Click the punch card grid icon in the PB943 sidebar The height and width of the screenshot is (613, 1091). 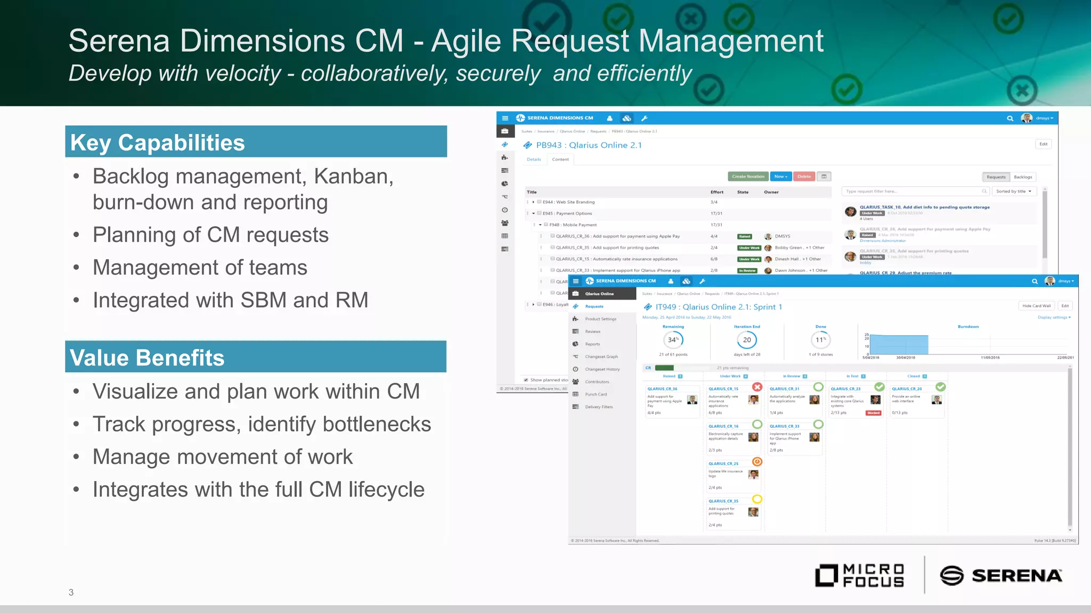tap(504, 236)
